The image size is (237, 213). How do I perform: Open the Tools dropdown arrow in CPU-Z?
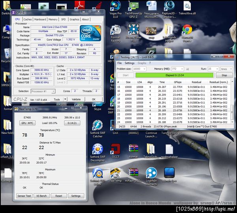click(65, 99)
